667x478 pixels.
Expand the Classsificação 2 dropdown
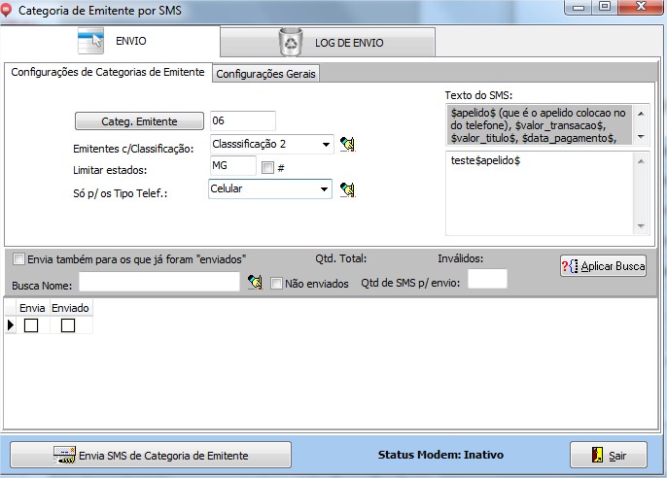(x=325, y=145)
